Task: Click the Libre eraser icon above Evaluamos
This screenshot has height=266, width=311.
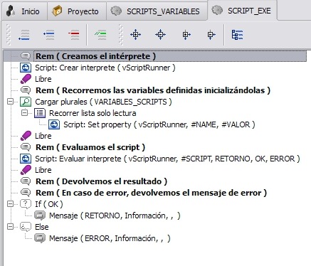Action: pos(26,136)
